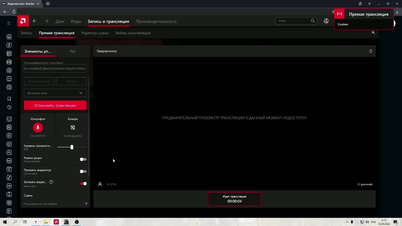Select the Rutube browser tab
Image resolution: width=402 pixels, height=226 pixels.
click(x=21, y=4)
